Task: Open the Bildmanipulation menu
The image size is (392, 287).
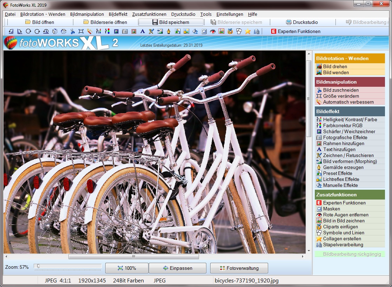Action: (x=87, y=14)
